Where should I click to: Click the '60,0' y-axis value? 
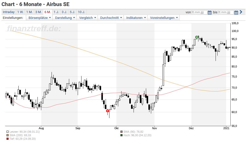tap(234, 112)
